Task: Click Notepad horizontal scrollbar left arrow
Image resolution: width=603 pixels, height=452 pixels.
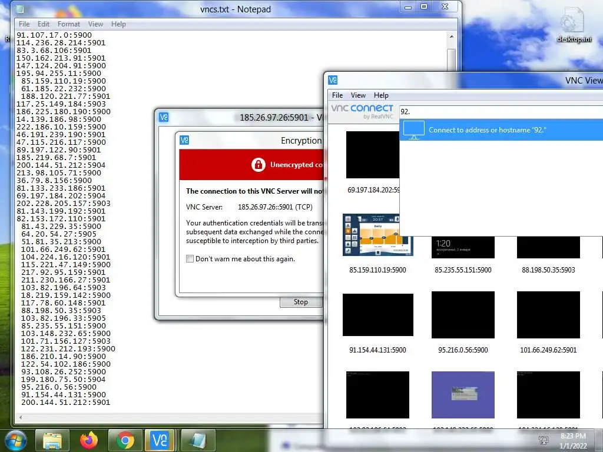Action: click(x=21, y=417)
